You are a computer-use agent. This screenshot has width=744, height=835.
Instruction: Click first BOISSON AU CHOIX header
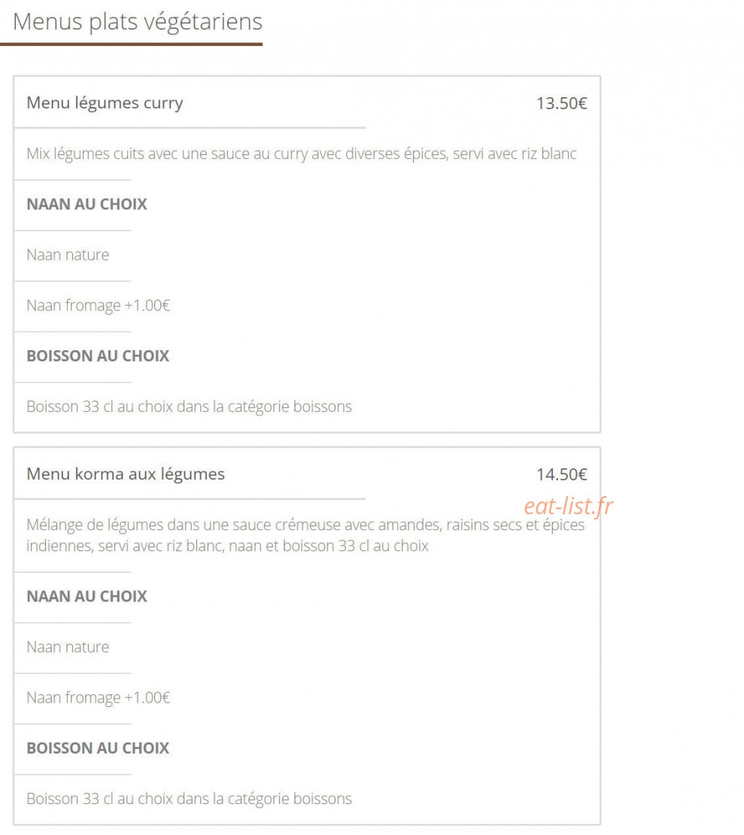tap(98, 355)
